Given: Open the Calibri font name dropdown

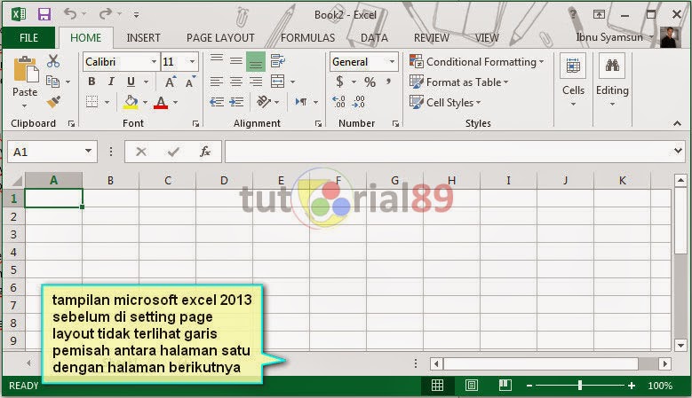Looking at the screenshot, I should (x=154, y=62).
